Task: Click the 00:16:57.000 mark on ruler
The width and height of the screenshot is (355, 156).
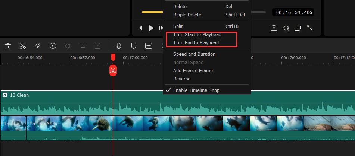Action: tap(82, 58)
